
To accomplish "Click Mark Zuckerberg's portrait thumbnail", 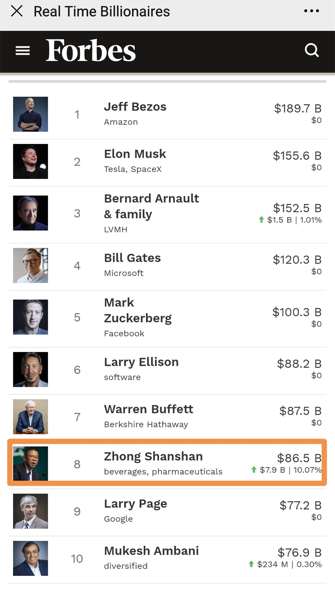I will click(31, 317).
